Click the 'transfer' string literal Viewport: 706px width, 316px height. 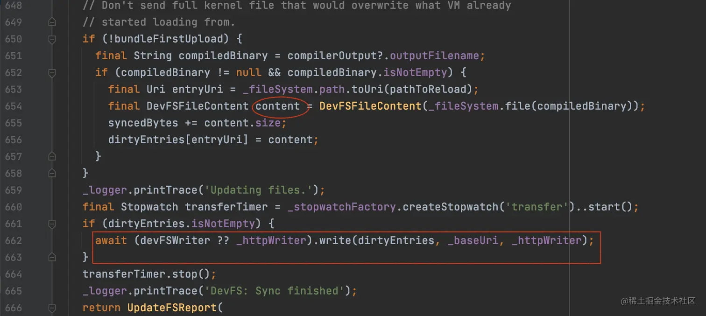click(537, 207)
